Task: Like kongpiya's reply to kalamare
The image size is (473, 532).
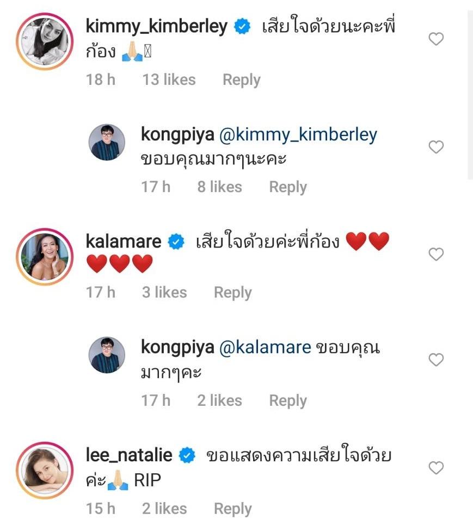Action: 436,360
